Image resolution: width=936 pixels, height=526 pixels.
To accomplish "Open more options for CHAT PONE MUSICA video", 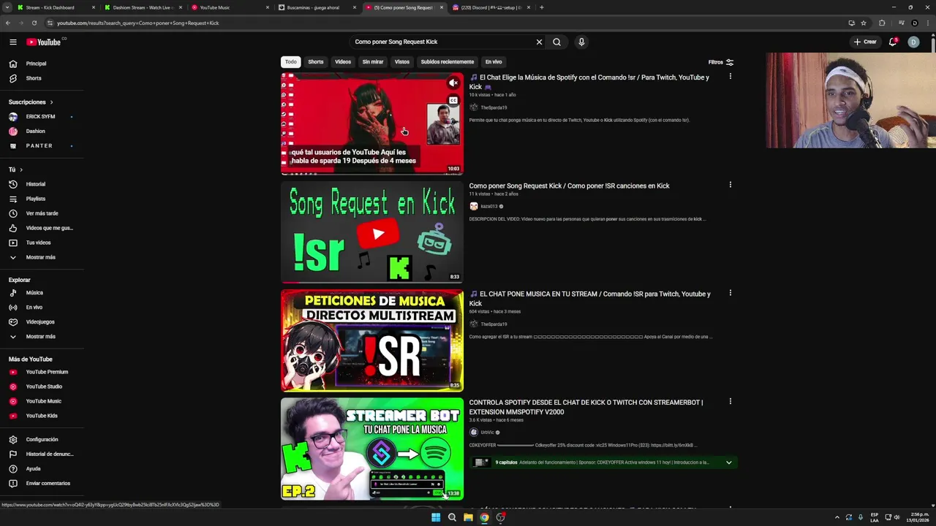I will click(x=730, y=293).
